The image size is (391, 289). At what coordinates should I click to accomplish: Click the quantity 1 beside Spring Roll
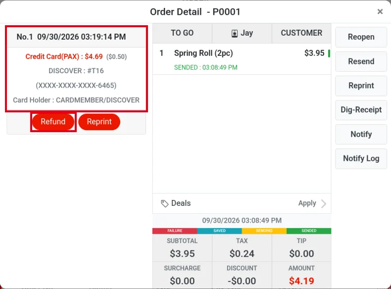(161, 53)
